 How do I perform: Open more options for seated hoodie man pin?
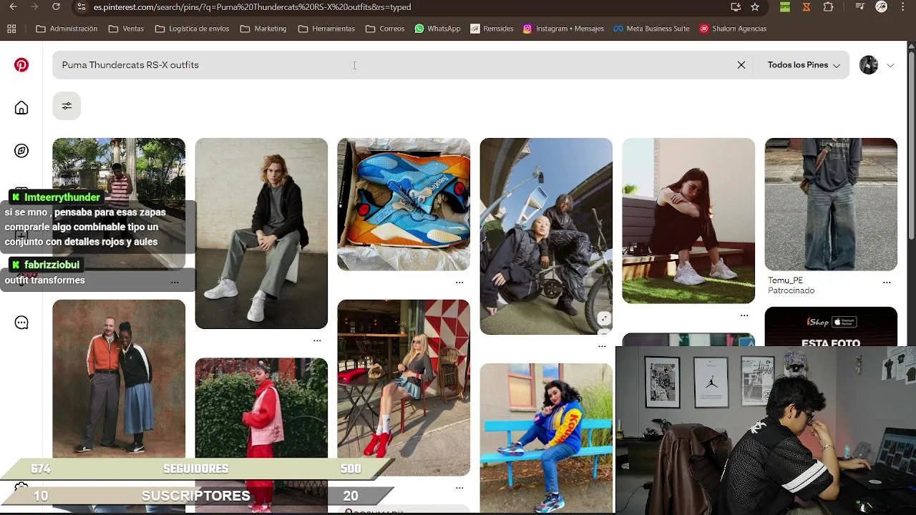tap(317, 340)
